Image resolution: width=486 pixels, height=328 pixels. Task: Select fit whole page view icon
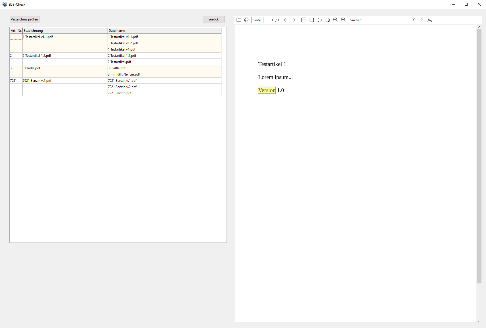point(312,20)
